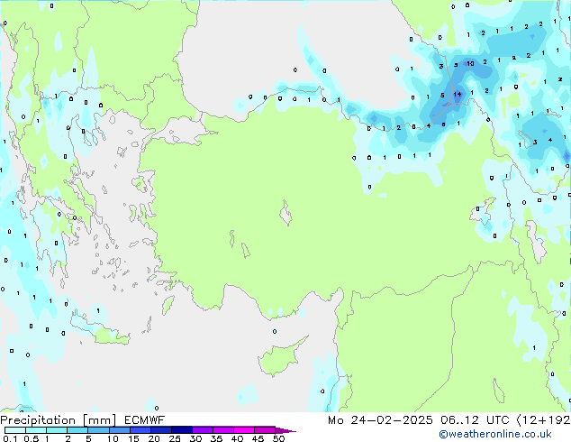Viewport: 571px width, 442px height.
Task: Click the 0.5–1 mm legend color swatch
Action: pyautogui.click(x=36, y=430)
